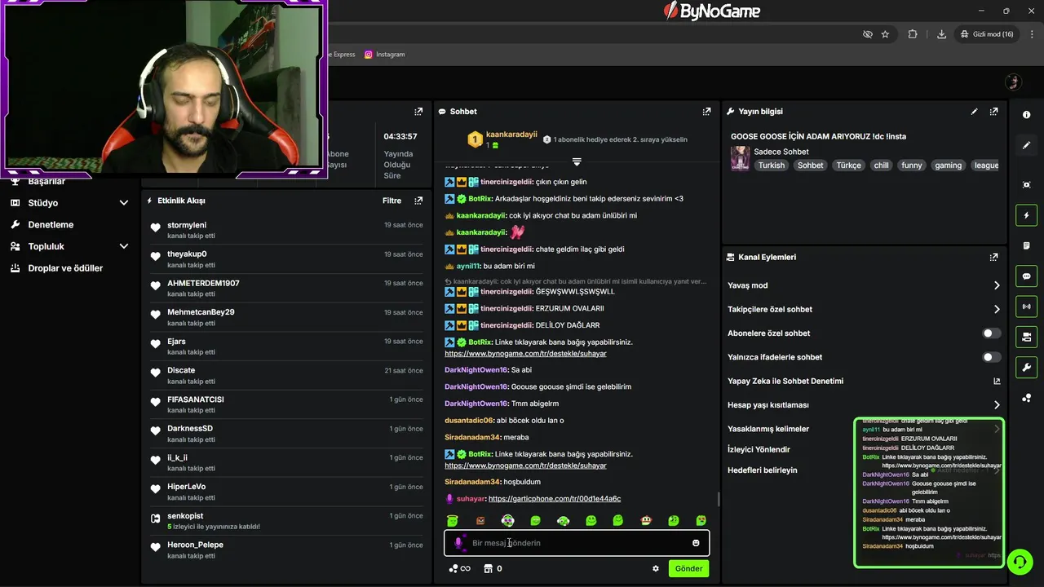The width and height of the screenshot is (1044, 587).
Task: Click senkopist raid activity row
Action: click(286, 521)
